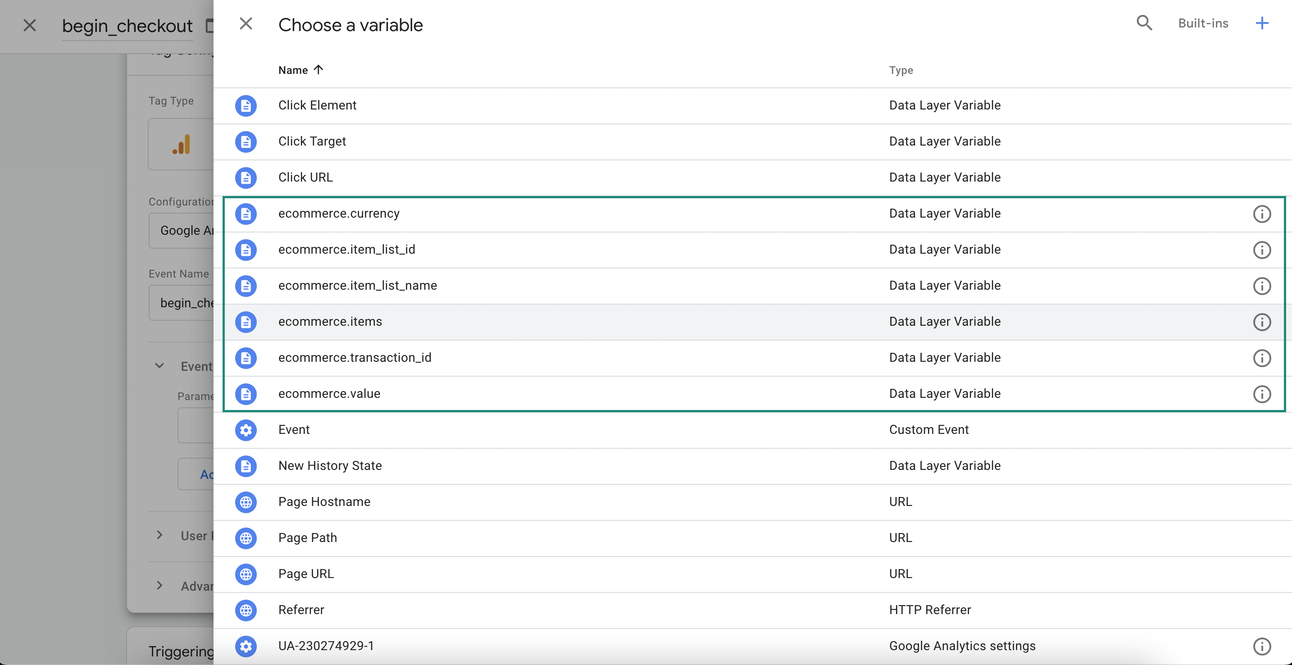Click the ecommerce.item_list_id data layer icon
This screenshot has height=665, width=1292.
tap(246, 250)
